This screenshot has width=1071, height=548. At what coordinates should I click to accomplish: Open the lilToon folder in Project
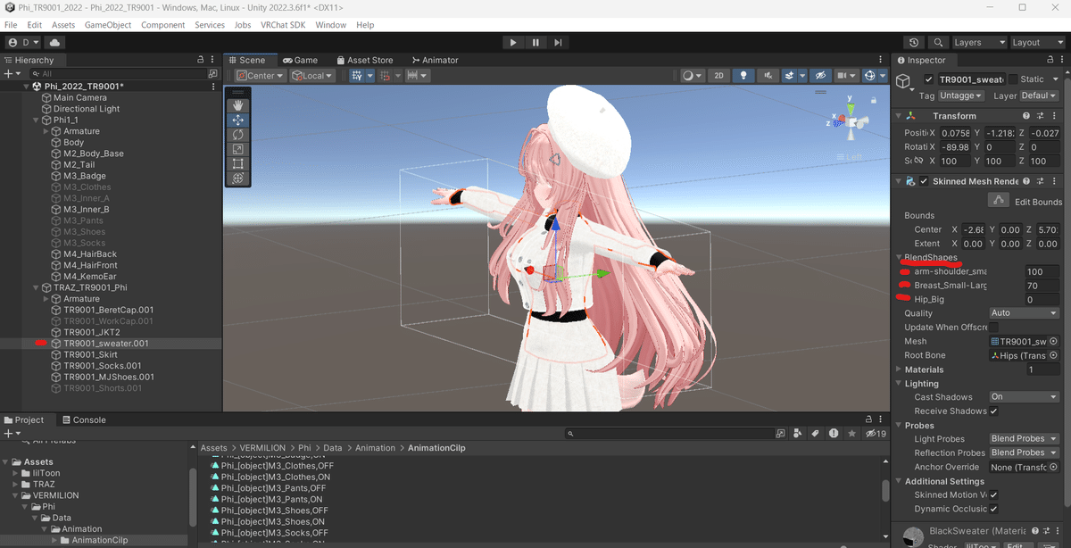click(x=48, y=473)
